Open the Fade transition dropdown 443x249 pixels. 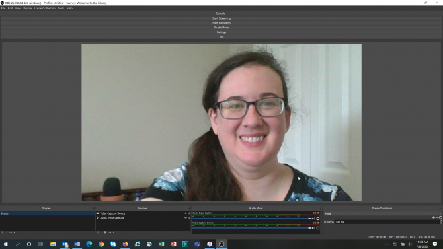[x=383, y=214]
